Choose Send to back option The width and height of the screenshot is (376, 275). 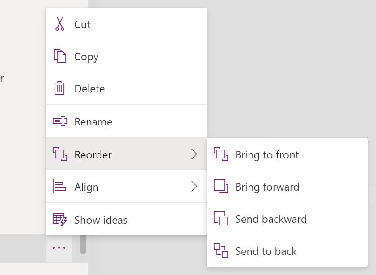click(x=266, y=251)
